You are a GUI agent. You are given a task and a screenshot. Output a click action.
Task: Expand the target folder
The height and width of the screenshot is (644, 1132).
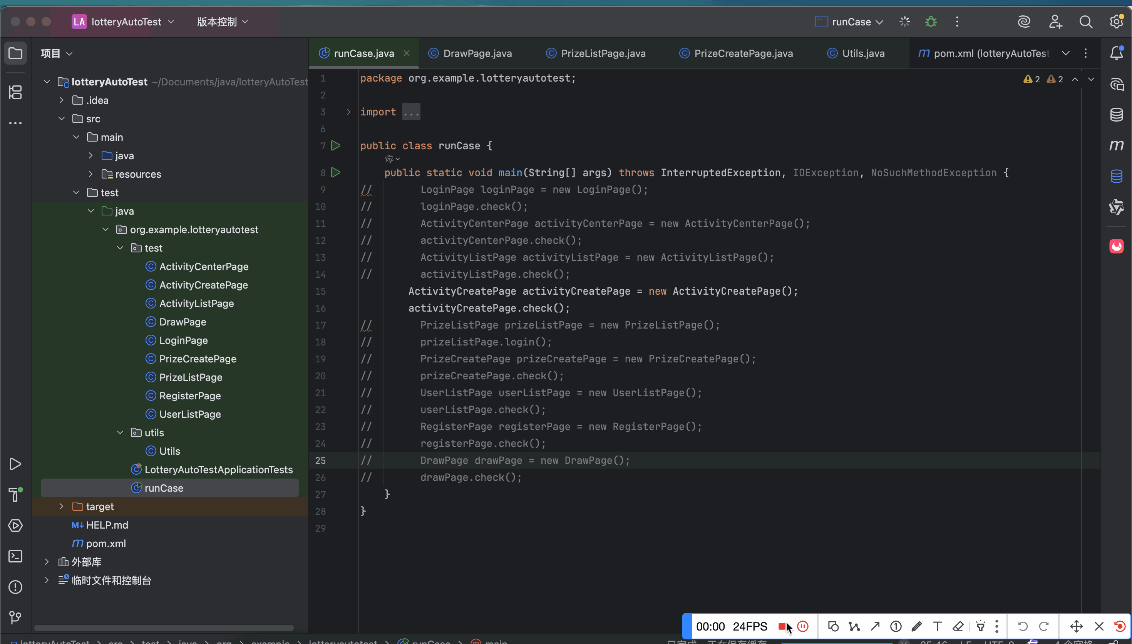point(62,506)
